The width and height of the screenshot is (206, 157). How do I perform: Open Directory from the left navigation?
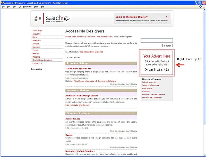37,41
